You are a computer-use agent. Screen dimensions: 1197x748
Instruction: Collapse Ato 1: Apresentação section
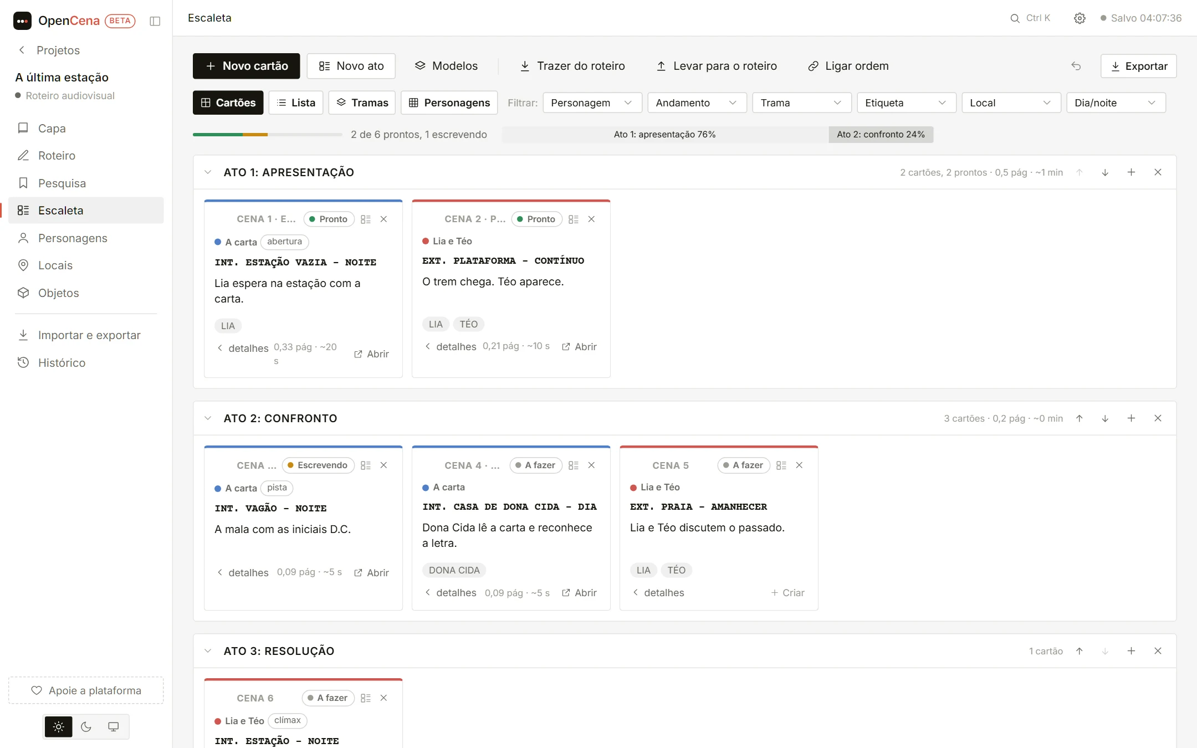coord(208,172)
